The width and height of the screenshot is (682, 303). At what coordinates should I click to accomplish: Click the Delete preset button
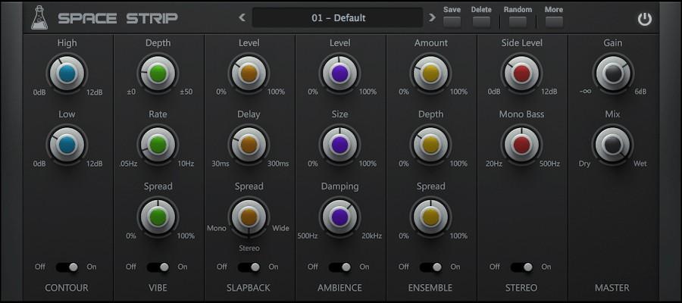pos(481,21)
